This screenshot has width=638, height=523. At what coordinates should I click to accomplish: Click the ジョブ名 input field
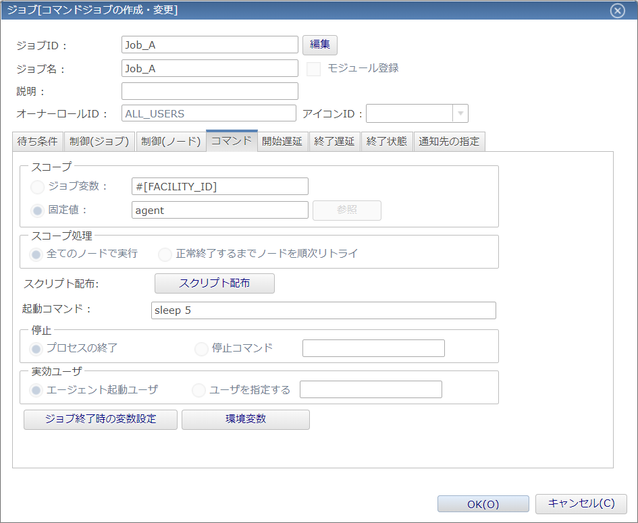(209, 68)
